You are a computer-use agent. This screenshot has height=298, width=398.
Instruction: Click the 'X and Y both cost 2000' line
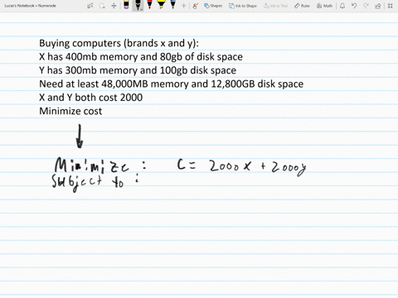click(90, 98)
